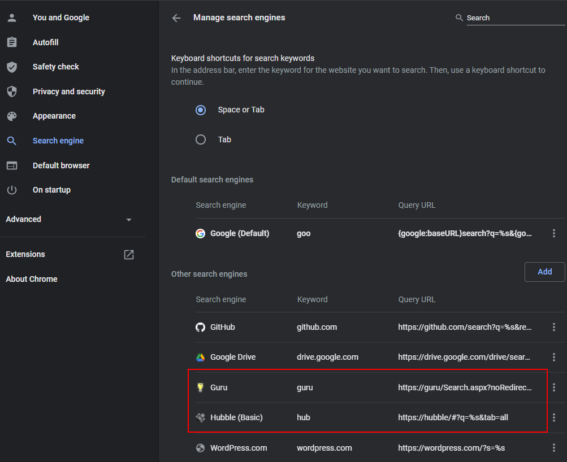Click the Google Drive query URL

[464, 358]
